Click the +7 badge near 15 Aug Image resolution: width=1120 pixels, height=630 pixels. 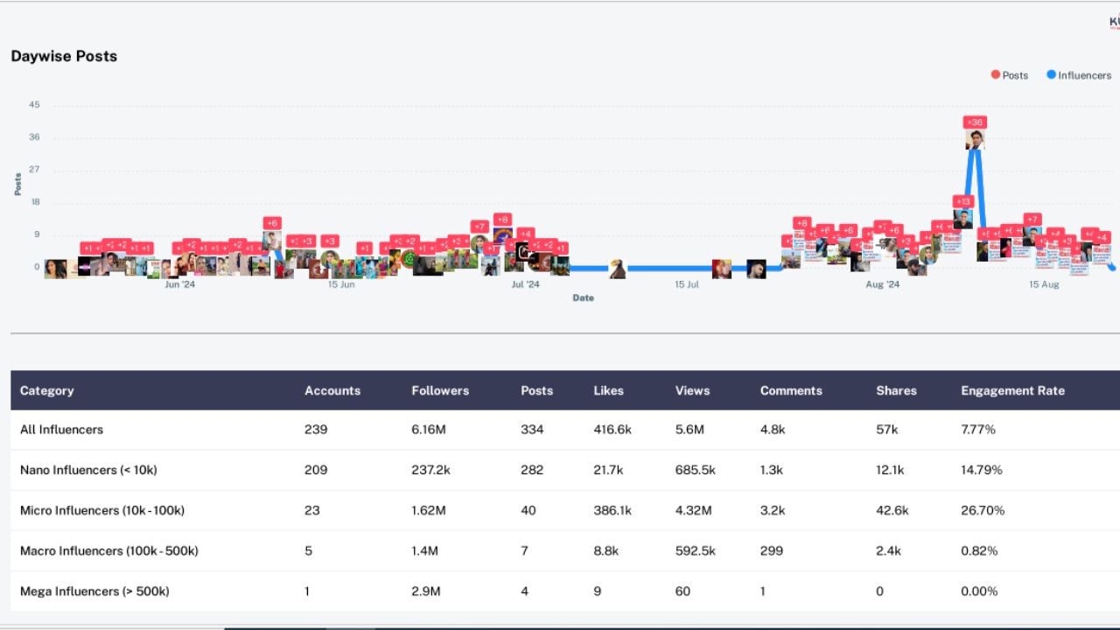(1032, 220)
